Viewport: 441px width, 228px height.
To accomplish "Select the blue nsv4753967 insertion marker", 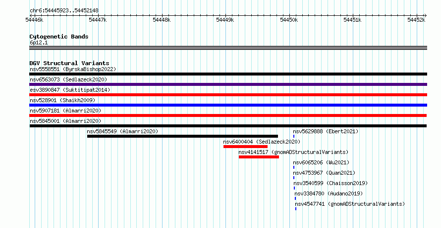I will (x=294, y=178).
